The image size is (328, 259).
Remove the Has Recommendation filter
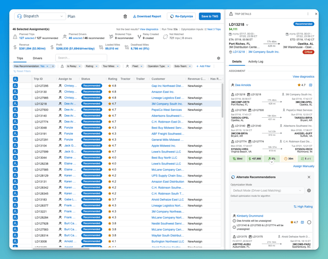coord(53,66)
